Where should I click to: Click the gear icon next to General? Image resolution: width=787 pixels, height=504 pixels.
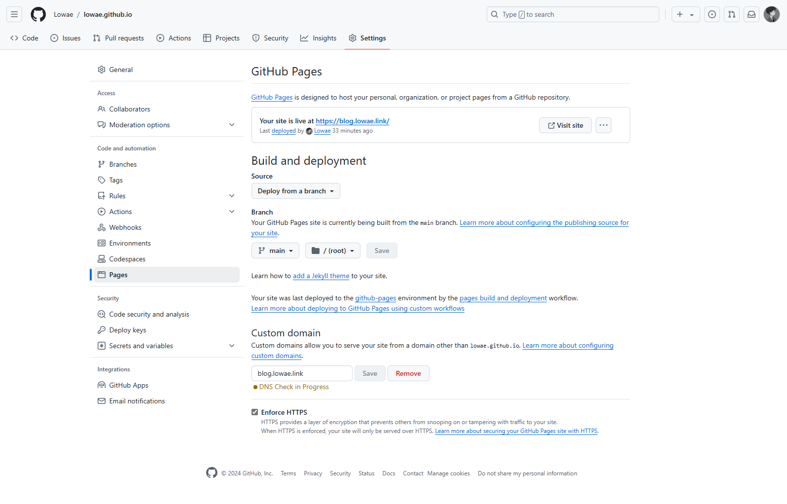(x=102, y=70)
